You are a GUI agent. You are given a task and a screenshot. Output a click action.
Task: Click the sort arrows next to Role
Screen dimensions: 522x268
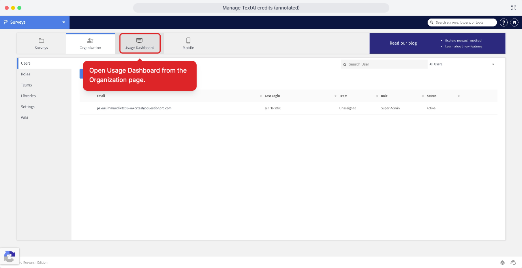pos(422,96)
